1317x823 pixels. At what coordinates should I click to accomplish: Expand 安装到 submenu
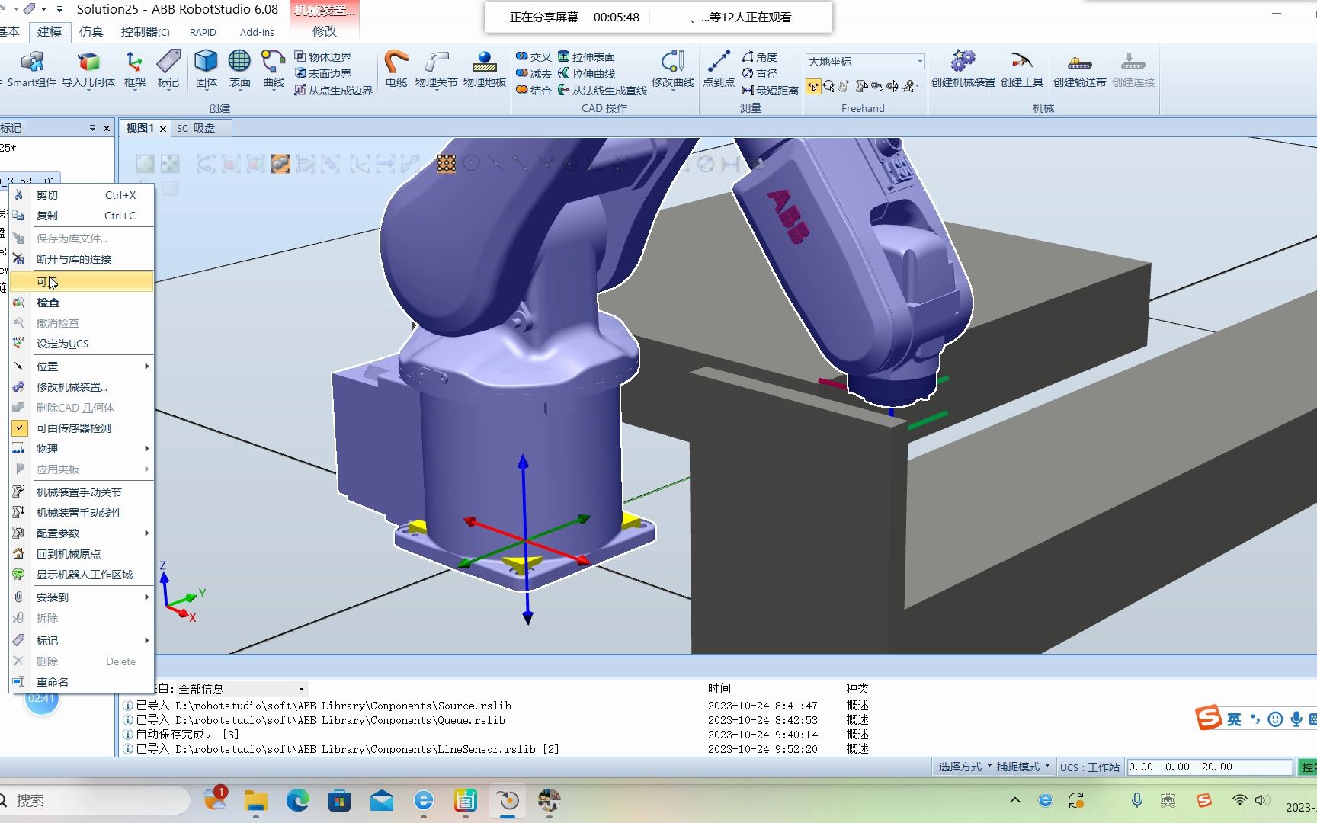point(82,597)
